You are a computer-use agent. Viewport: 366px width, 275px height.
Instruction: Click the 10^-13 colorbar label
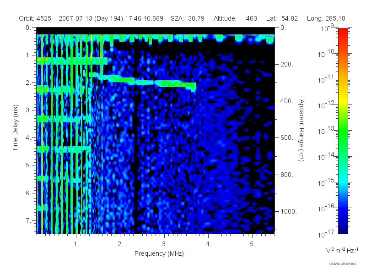[x=326, y=130]
